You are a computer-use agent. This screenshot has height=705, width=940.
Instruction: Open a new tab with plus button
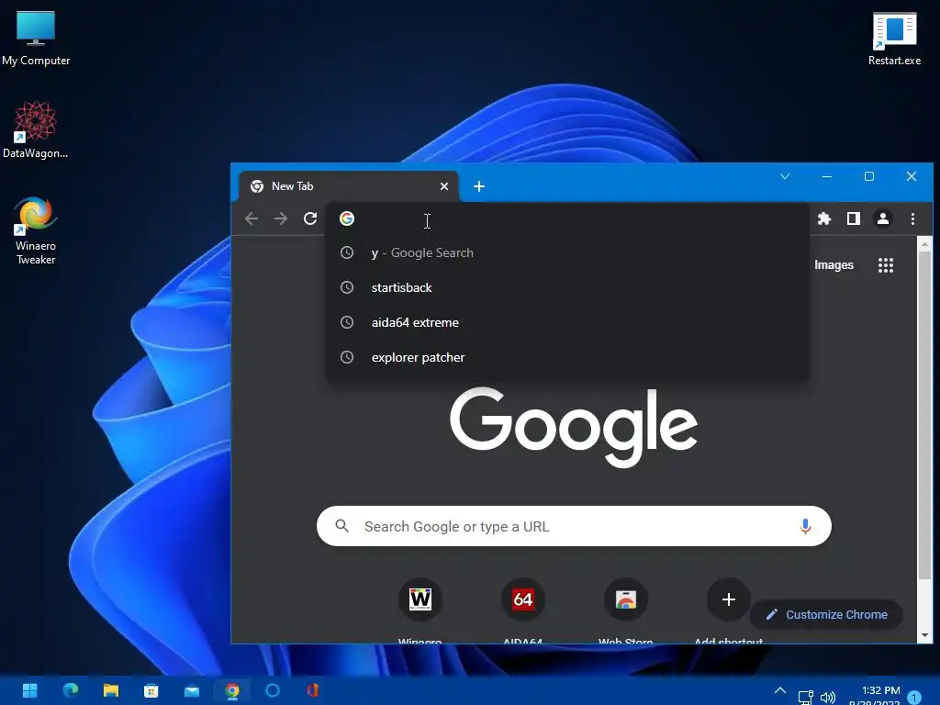pos(479,186)
